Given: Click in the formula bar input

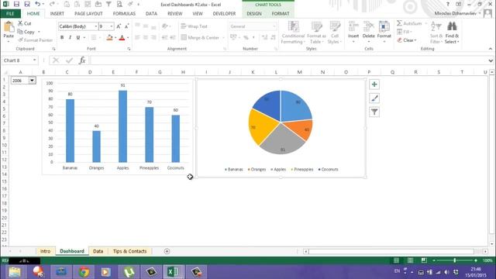Looking at the screenshot, I should (288, 60).
